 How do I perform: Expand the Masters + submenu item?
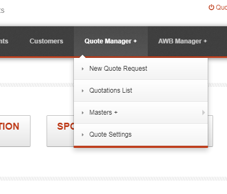pos(141,113)
